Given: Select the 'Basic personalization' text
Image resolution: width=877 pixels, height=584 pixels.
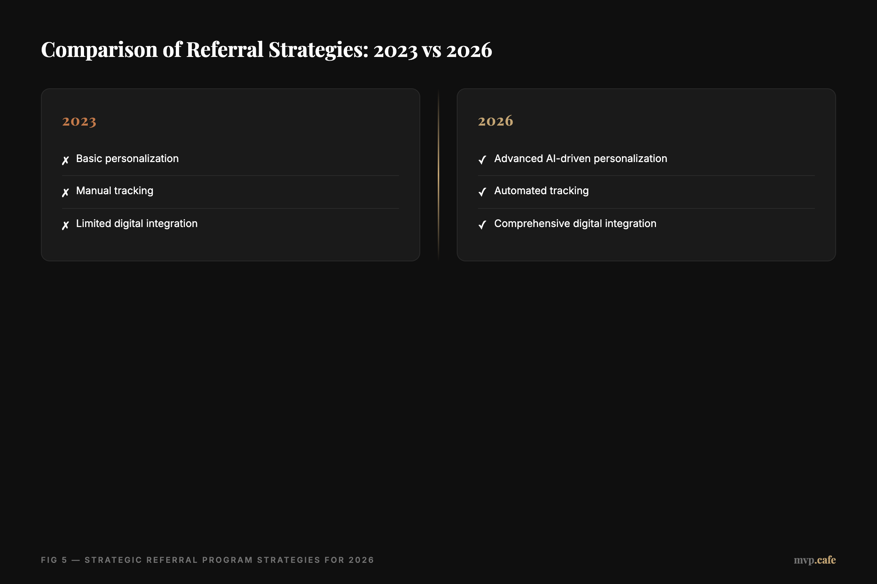Looking at the screenshot, I should pos(128,159).
